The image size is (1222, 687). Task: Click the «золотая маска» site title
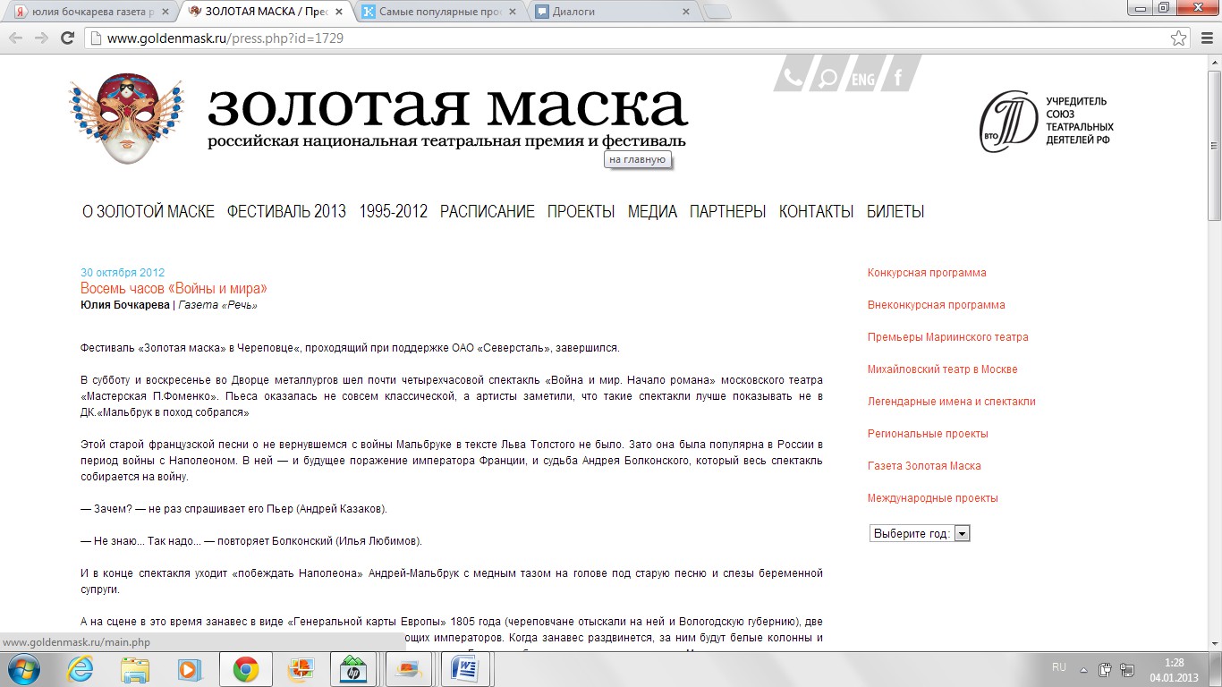coord(447,107)
